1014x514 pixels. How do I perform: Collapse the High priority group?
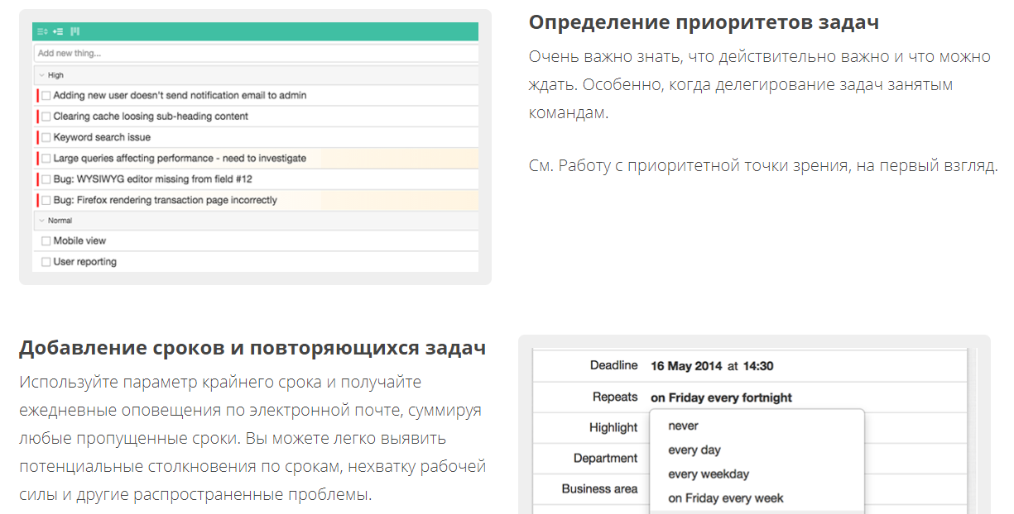pos(40,74)
